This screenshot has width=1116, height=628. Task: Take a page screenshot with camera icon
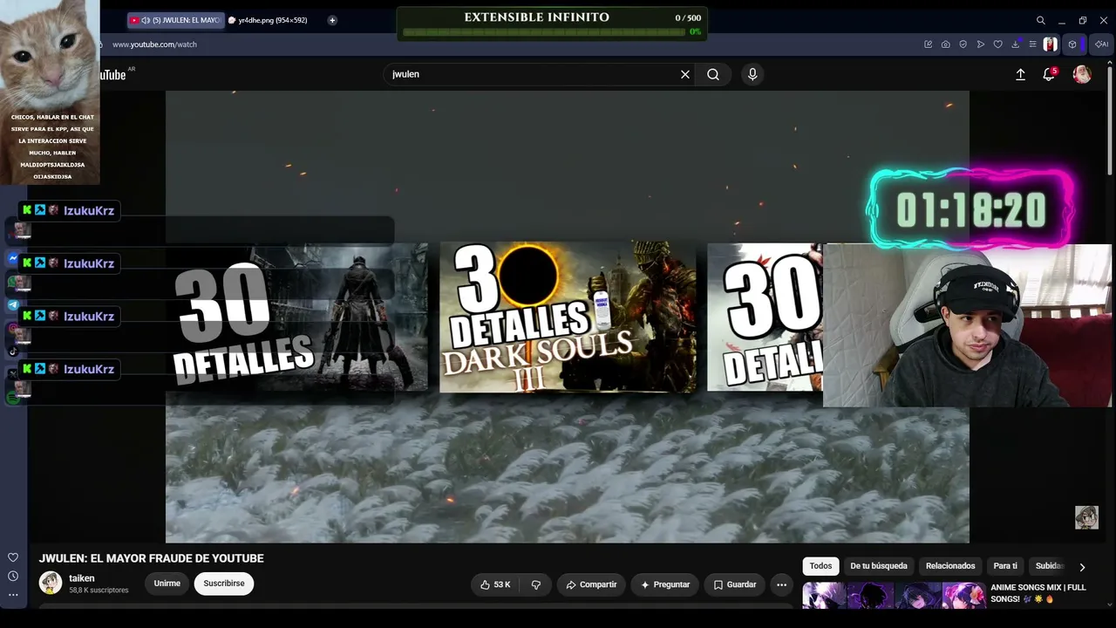point(945,44)
